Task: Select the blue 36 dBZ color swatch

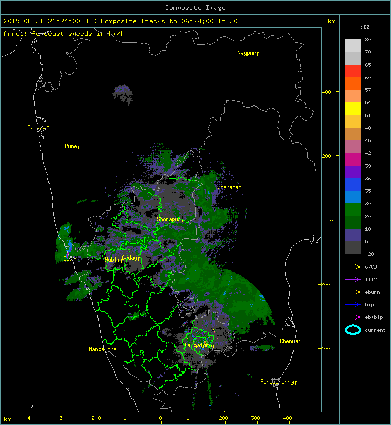Action: click(x=353, y=184)
